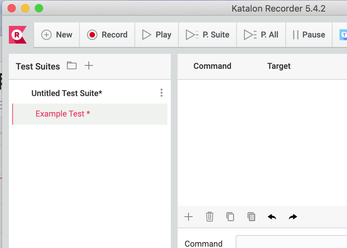Click the Target column header
This screenshot has height=248, width=347.
point(279,66)
